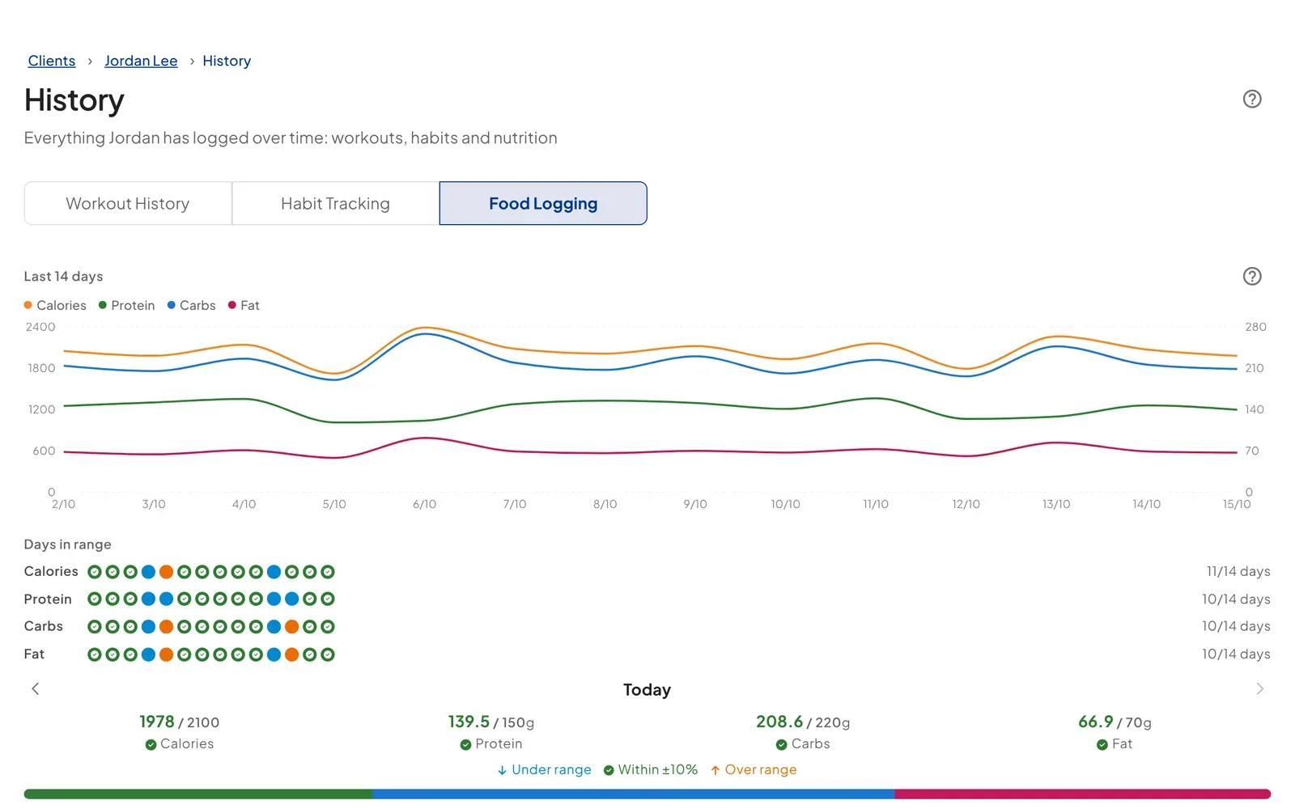
Task: Click the check icon beside today's Fat label
Action: coord(1102,745)
